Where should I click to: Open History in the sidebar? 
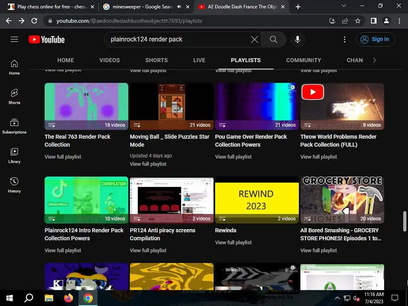(x=14, y=185)
